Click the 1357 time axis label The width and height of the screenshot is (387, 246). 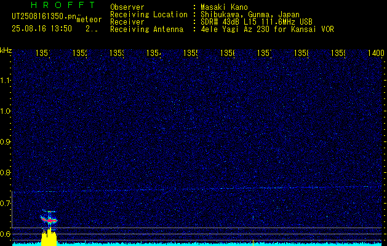(265, 53)
